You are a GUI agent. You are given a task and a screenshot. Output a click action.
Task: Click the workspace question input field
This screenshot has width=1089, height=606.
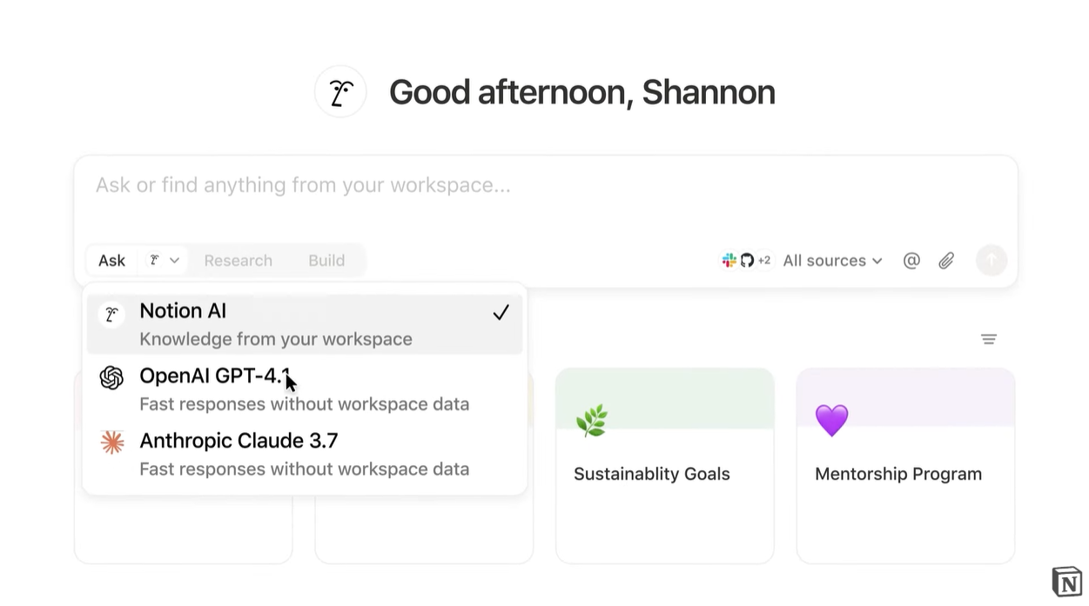(x=546, y=184)
